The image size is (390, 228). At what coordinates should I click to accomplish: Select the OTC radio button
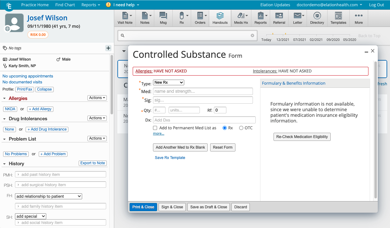pos(240,128)
